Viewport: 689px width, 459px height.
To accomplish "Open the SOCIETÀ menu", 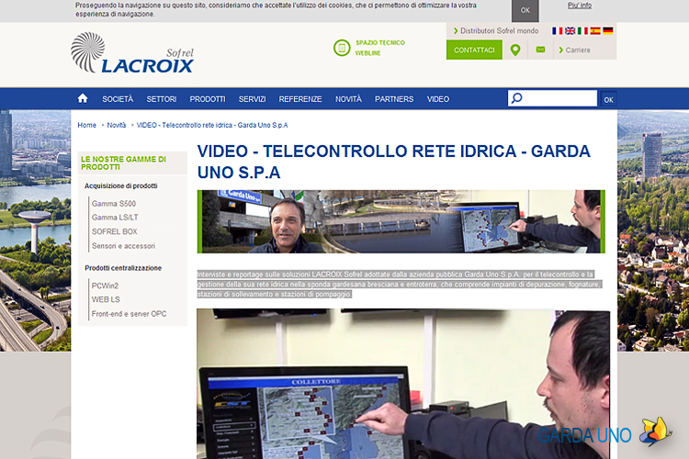I will (118, 99).
